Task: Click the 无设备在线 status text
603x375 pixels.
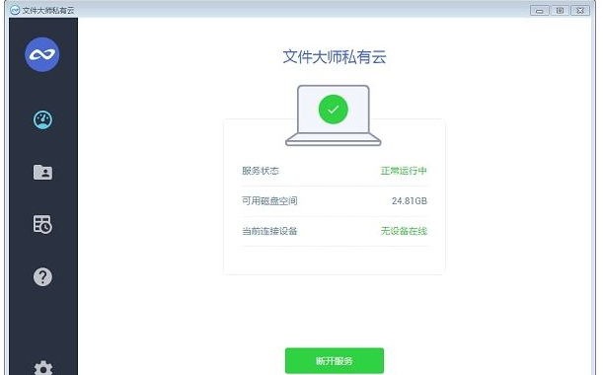Action: pyautogui.click(x=404, y=231)
